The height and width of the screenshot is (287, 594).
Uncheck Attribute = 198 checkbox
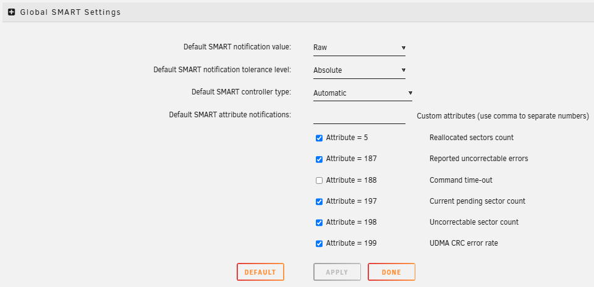point(320,222)
